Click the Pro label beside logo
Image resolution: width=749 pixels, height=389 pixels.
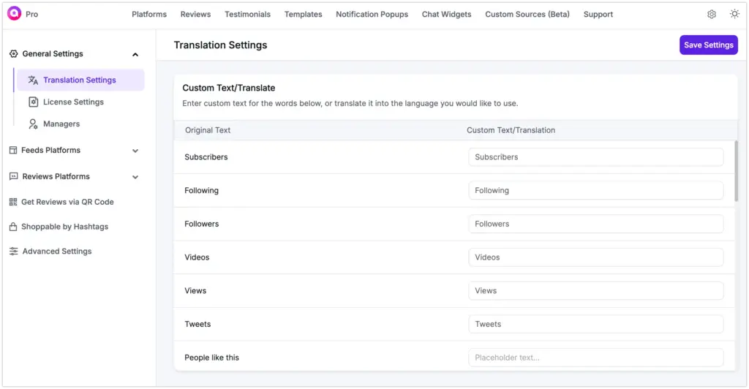(32, 15)
